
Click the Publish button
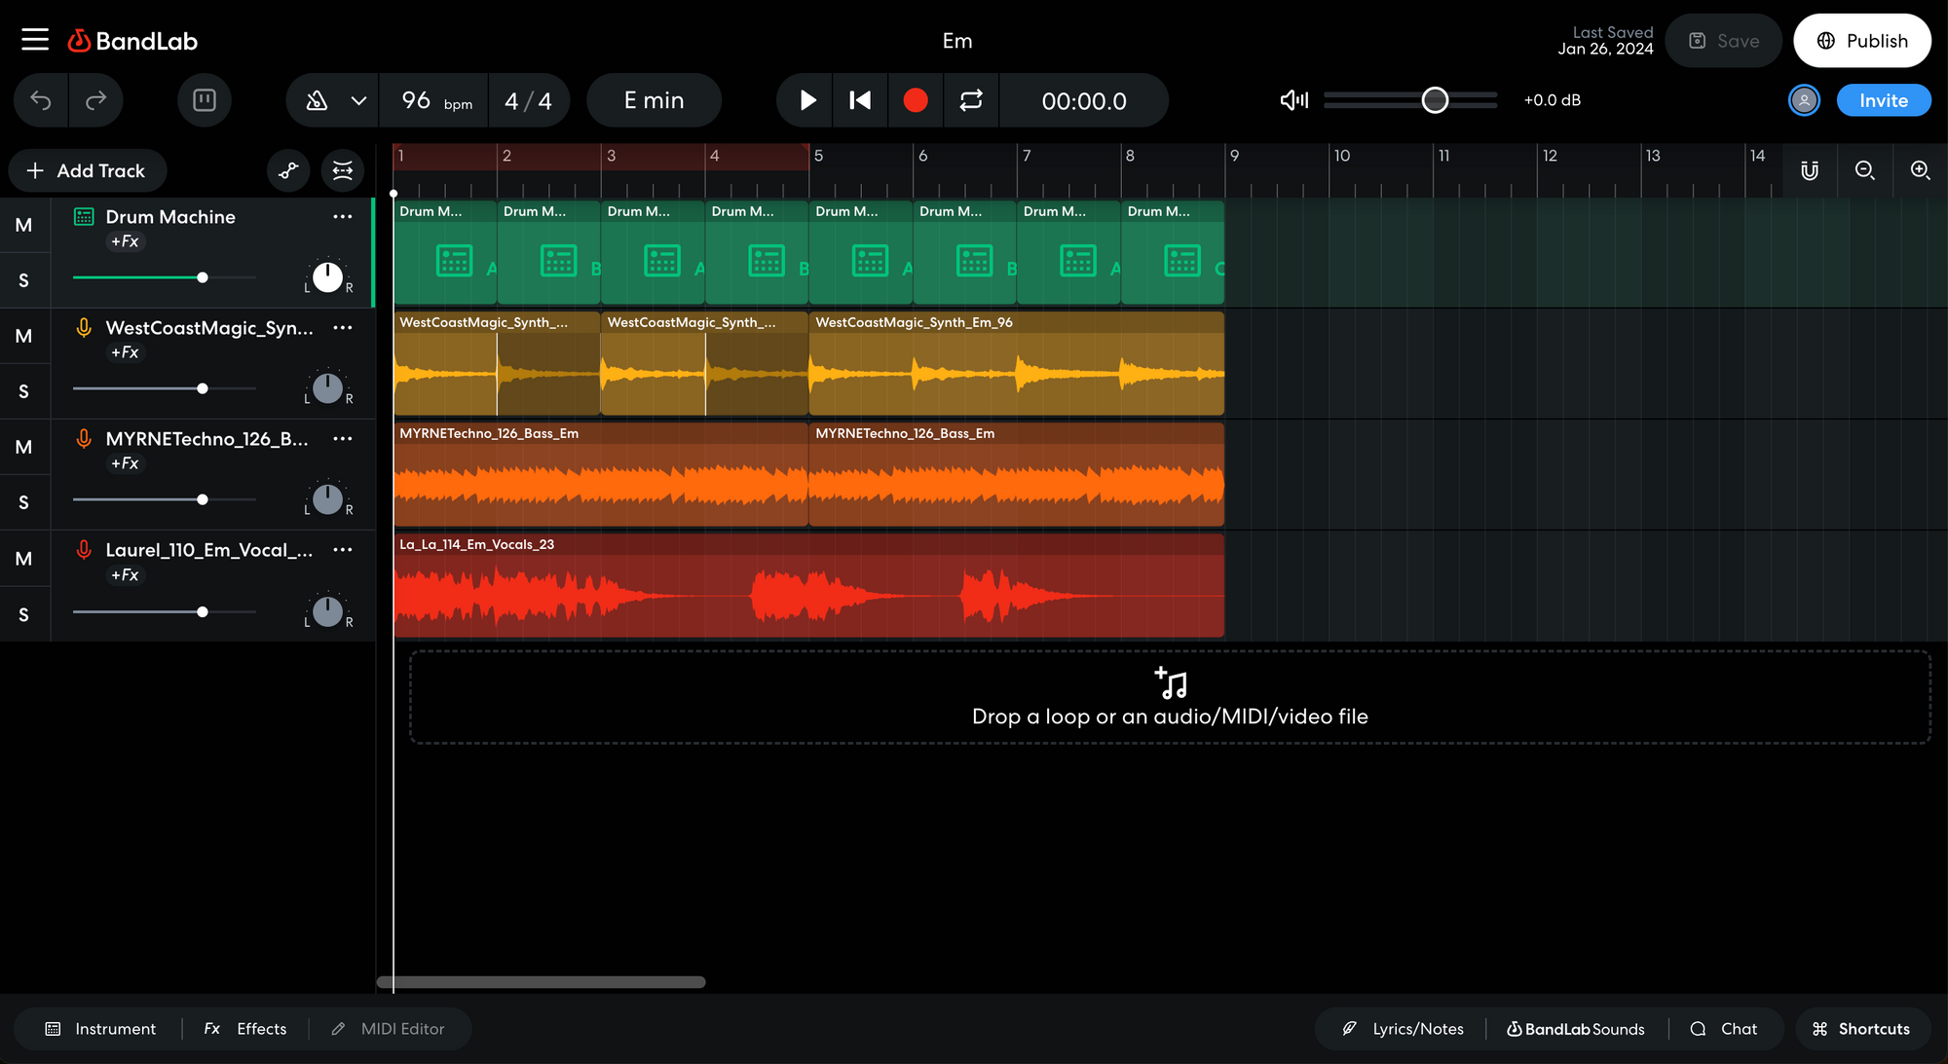(1861, 41)
